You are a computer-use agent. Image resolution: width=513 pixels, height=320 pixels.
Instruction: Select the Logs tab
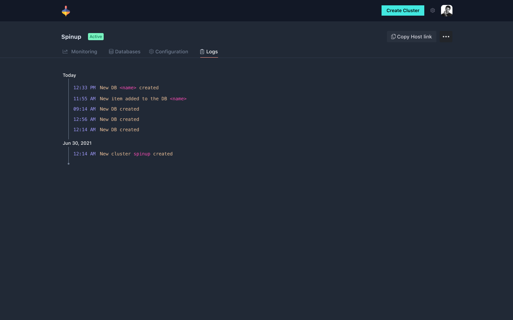pos(212,52)
